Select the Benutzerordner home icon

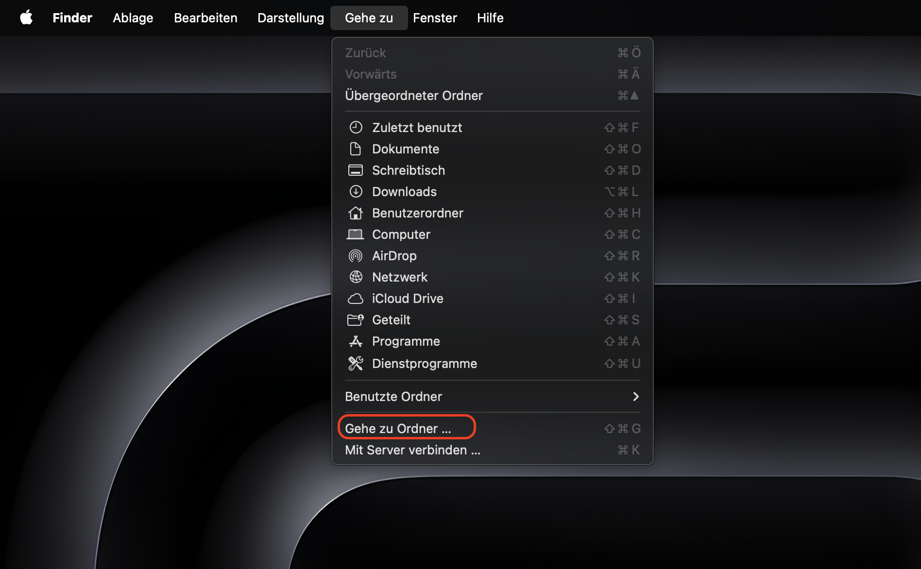tap(356, 213)
